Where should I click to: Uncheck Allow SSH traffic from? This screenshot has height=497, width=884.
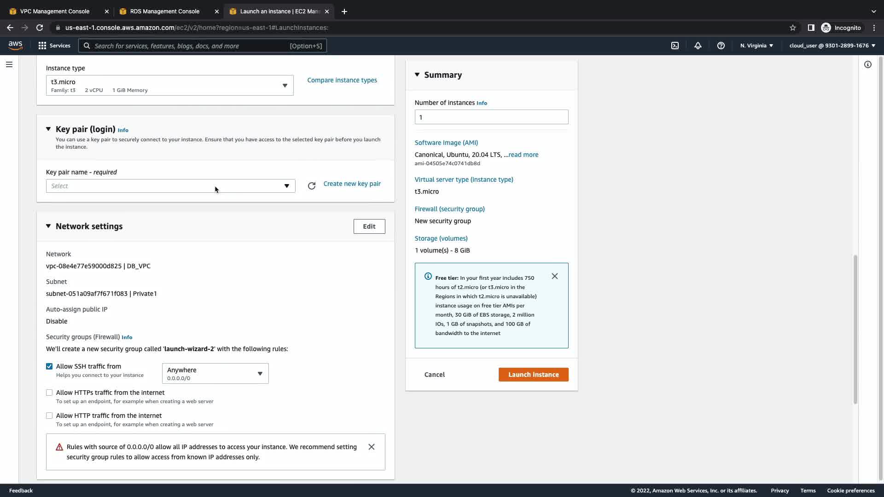point(49,366)
